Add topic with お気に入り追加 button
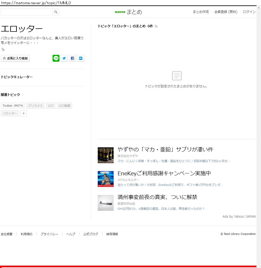Screen dimensions: 261x268 pos(15,58)
